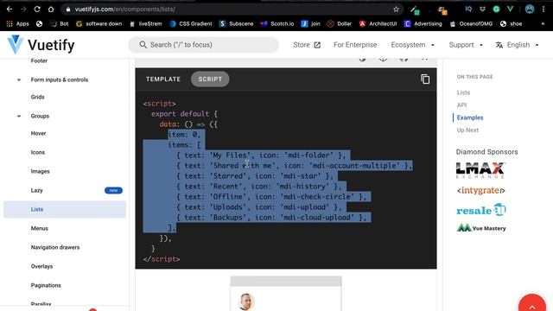This screenshot has height=311, width=553.
Task: Focus the Vuetify search field
Action: pyautogui.click(x=204, y=45)
